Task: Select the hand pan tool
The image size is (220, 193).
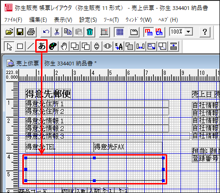Action: pos(64,46)
